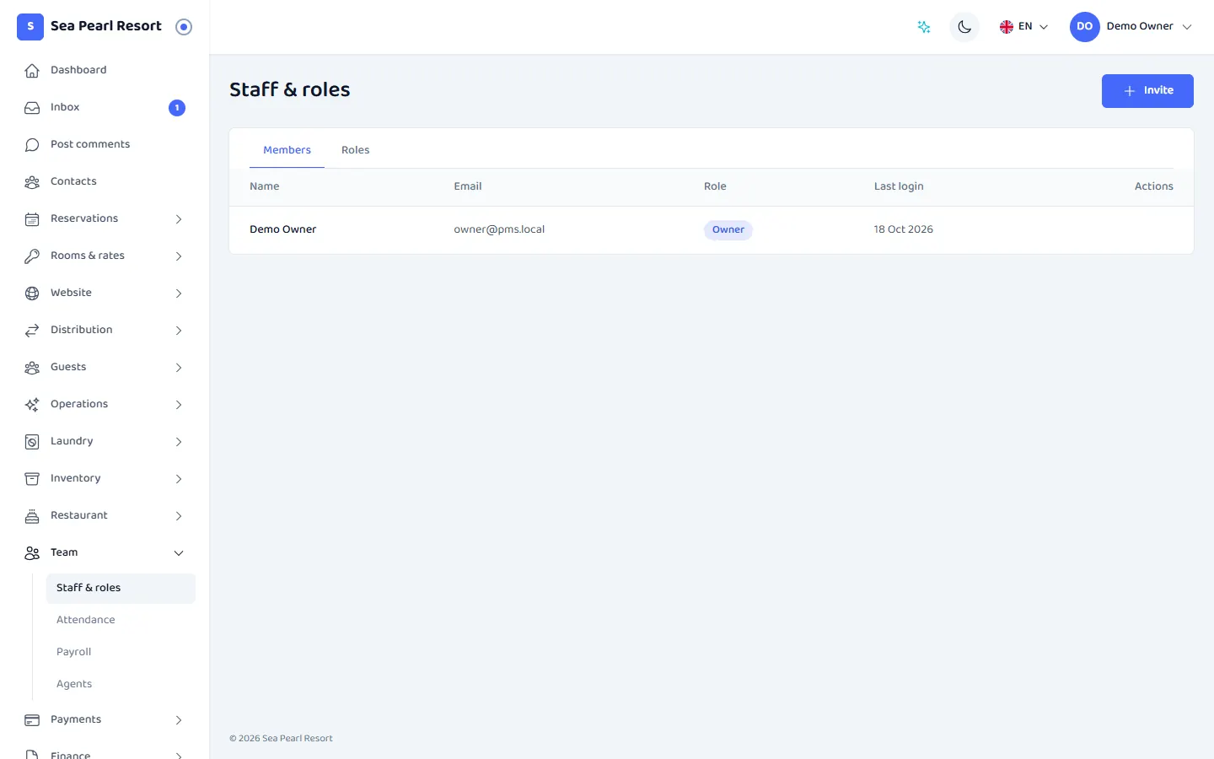Click the Post comments speech bubble icon

32,145
